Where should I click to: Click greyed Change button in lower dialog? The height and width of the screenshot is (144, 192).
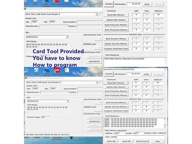tap(158, 74)
